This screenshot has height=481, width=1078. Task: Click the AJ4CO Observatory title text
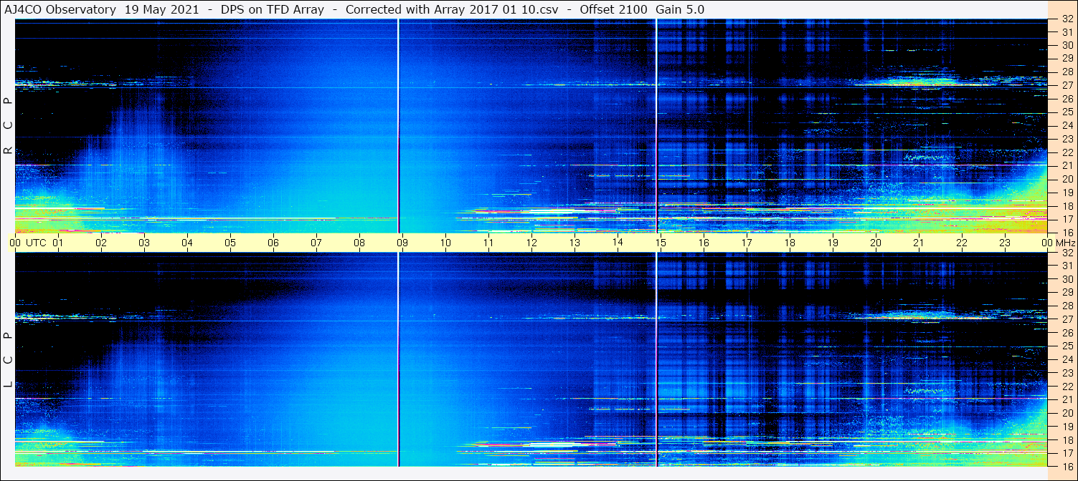[x=61, y=9]
